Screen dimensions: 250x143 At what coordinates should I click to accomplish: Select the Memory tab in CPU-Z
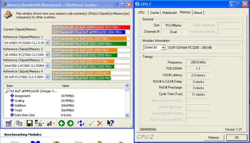click(x=185, y=12)
